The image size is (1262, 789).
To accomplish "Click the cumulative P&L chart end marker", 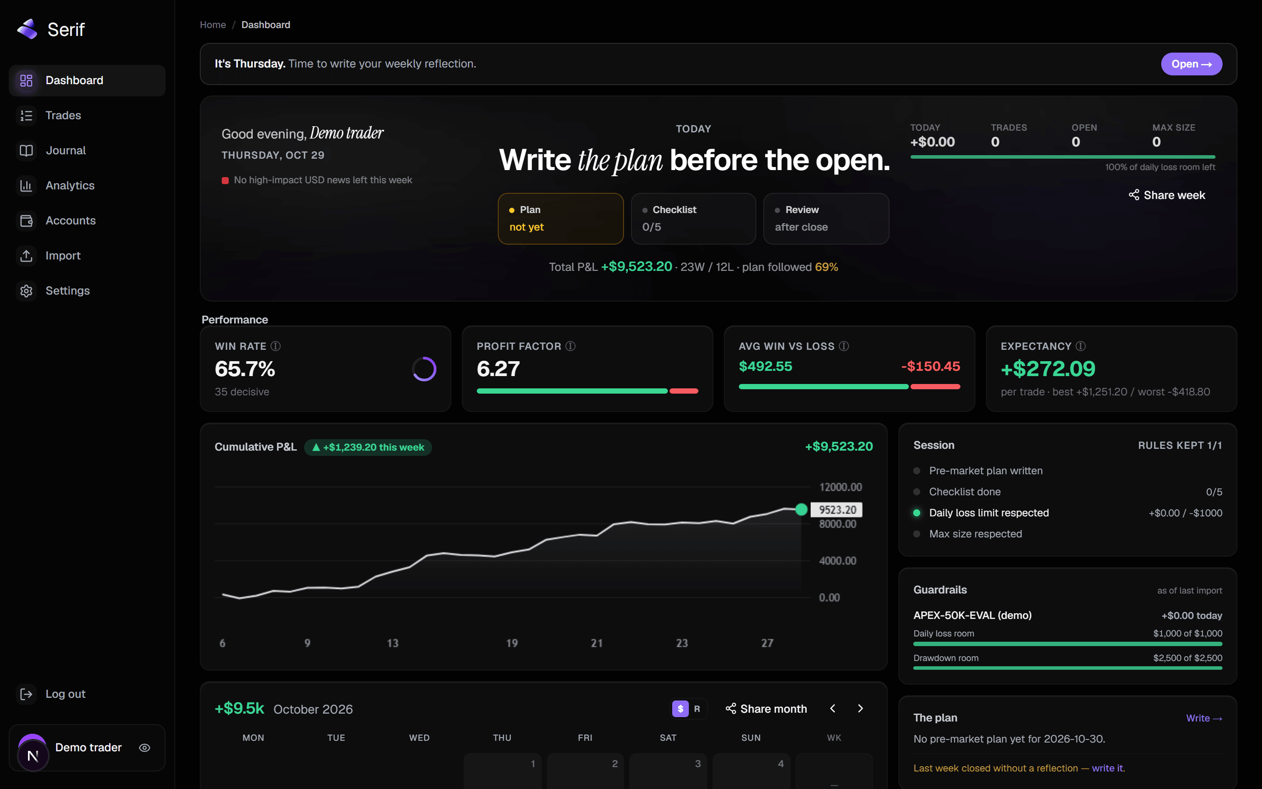I will point(801,509).
